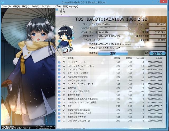The width and height of the screenshot is (169, 131).
Task: Click the drive title TOSHIBA DT01ABA100V
Action: 111,19
